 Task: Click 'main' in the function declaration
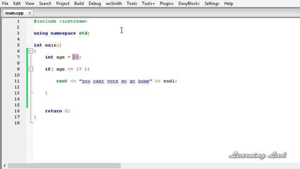pyautogui.click(x=51, y=45)
